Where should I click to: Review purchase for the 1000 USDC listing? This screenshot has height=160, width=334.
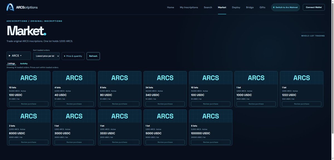pyautogui.click(x=256, y=104)
